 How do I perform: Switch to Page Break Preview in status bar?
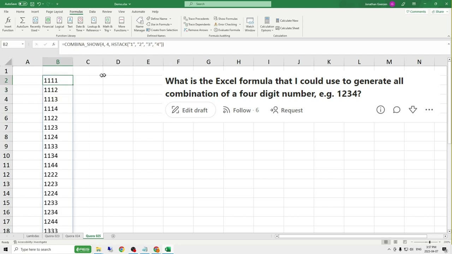pyautogui.click(x=405, y=242)
